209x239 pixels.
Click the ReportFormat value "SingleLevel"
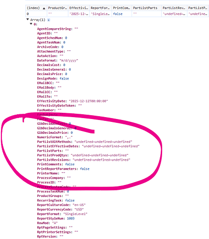(76, 214)
